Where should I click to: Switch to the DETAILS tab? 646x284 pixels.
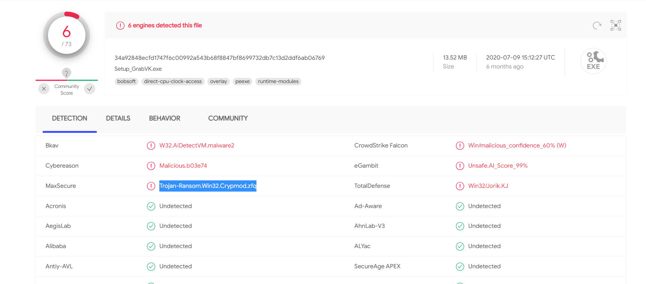(118, 118)
